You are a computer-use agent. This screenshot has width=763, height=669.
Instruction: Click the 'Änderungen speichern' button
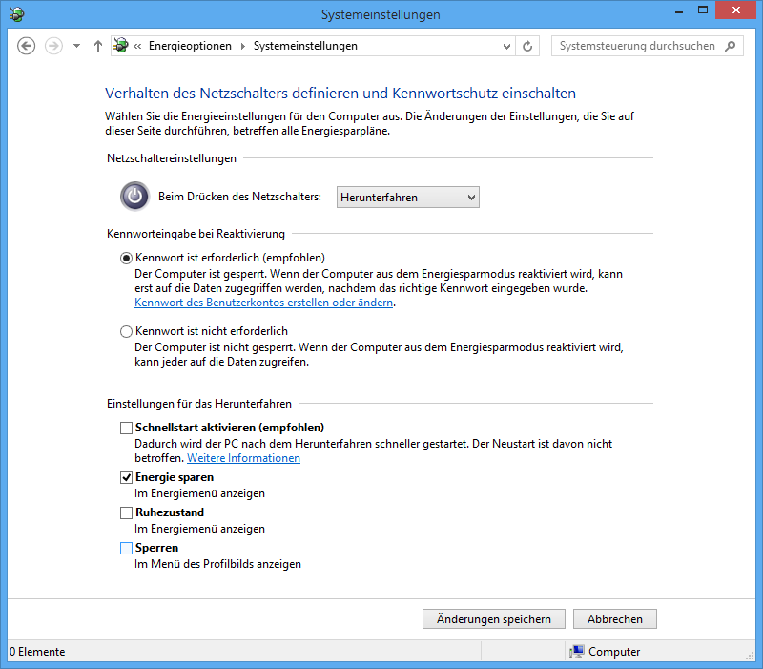point(493,619)
